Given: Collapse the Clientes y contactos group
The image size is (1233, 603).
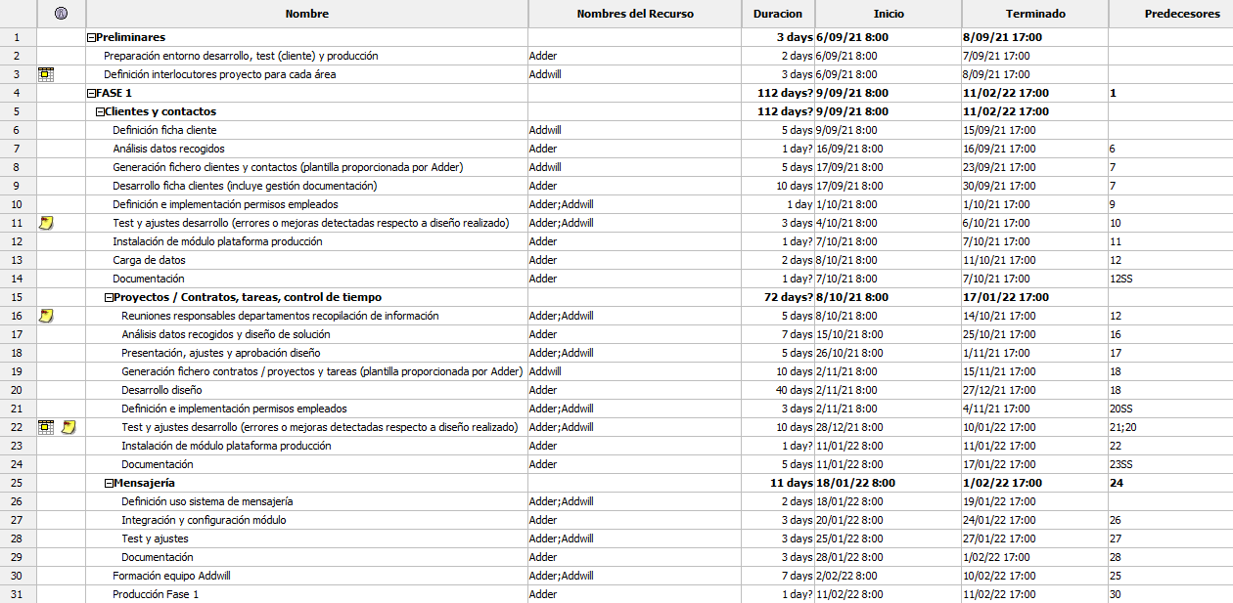Looking at the screenshot, I should pyautogui.click(x=100, y=111).
